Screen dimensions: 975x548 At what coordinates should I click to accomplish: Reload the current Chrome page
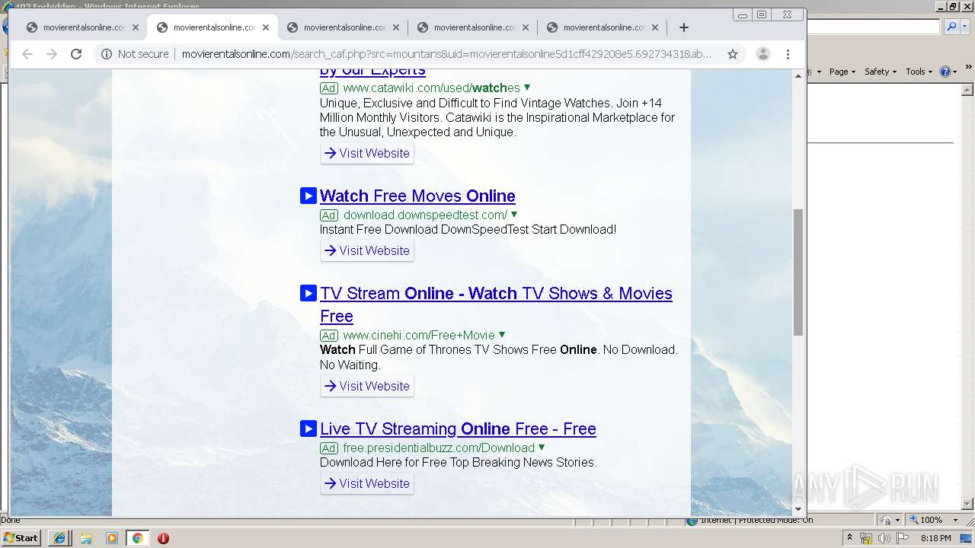coord(76,54)
